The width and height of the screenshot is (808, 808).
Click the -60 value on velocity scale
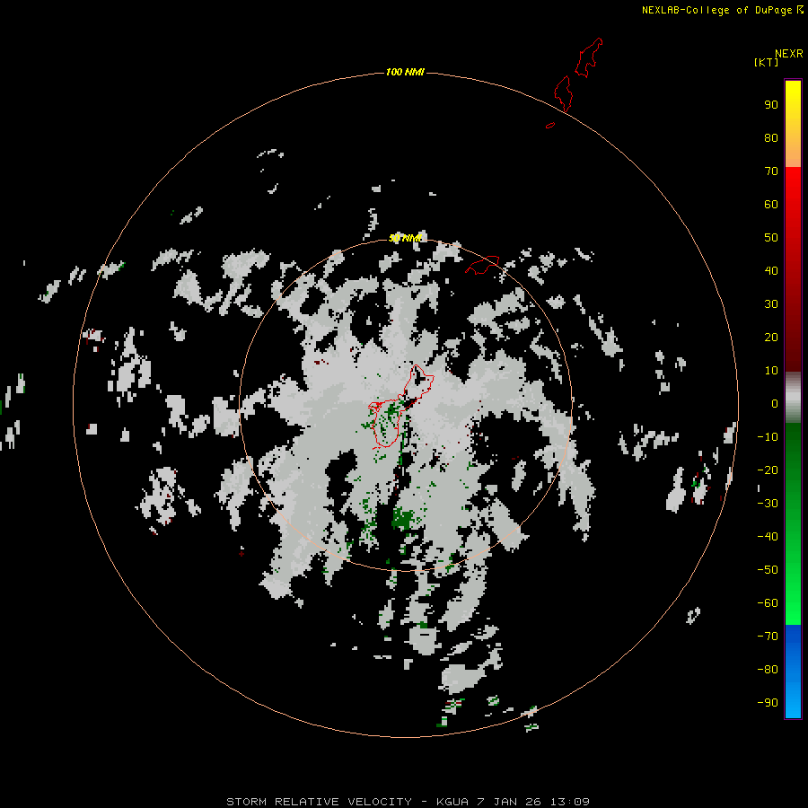click(768, 603)
